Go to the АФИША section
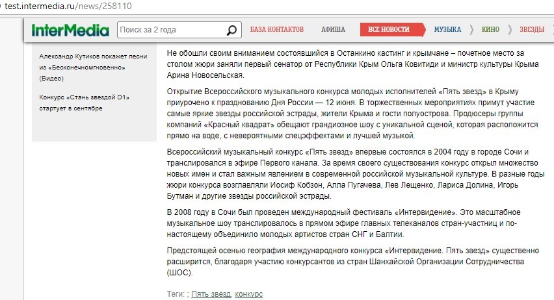This screenshot has height=300, width=554. [333, 30]
